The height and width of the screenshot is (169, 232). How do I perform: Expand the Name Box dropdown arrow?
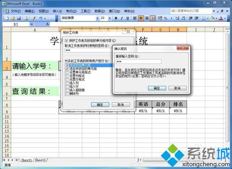pyautogui.click(x=32, y=24)
